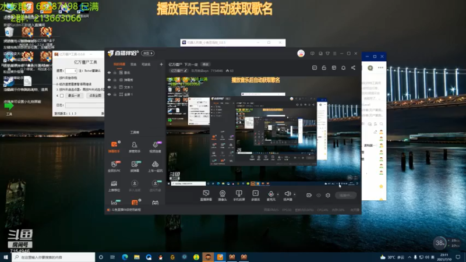Edit the 亿万僵尸 category tag

pos(179,70)
